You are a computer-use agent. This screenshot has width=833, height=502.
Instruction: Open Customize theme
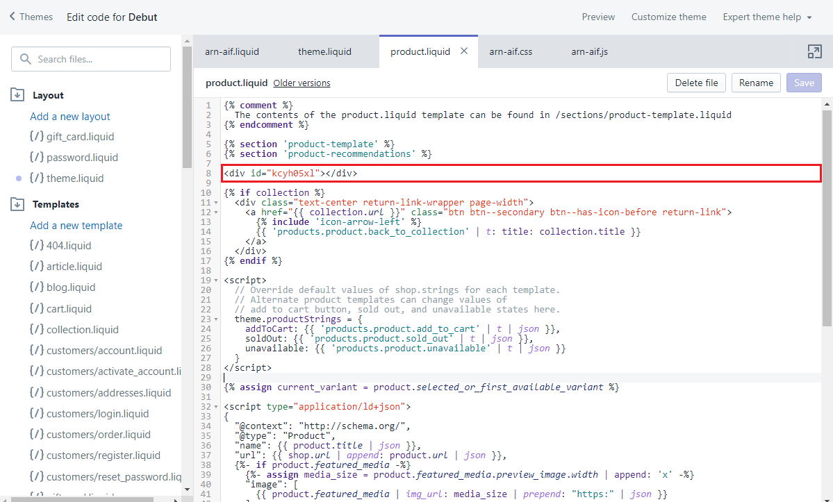pyautogui.click(x=669, y=17)
